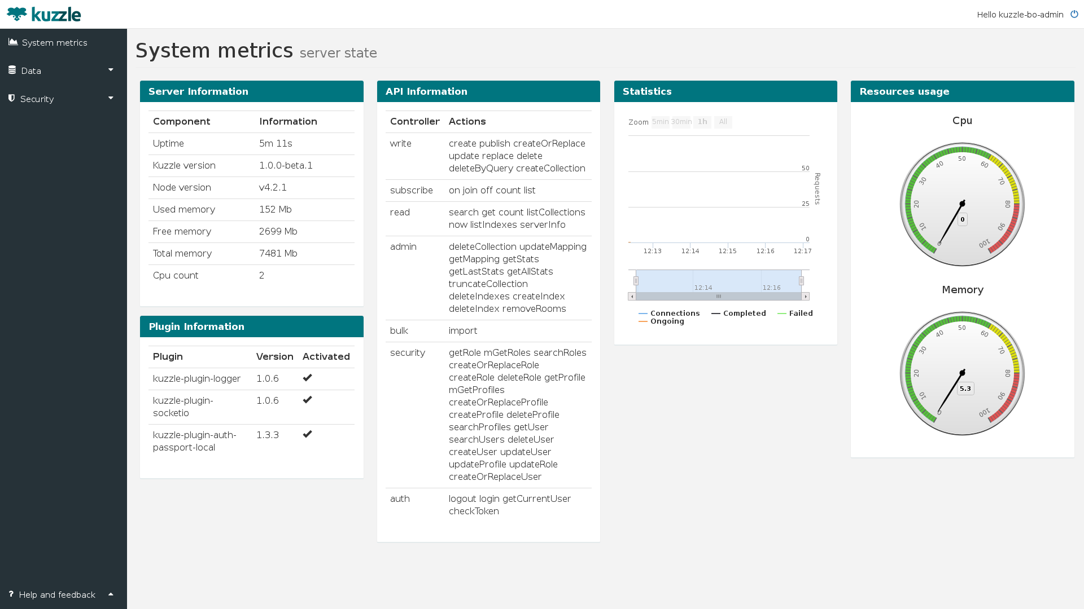The image size is (1084, 609).
Task: Click the Controller column header
Action: tap(415, 122)
